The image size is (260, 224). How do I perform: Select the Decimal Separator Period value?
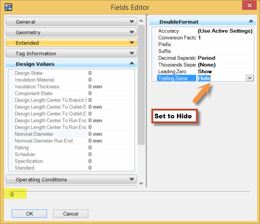[206, 58]
